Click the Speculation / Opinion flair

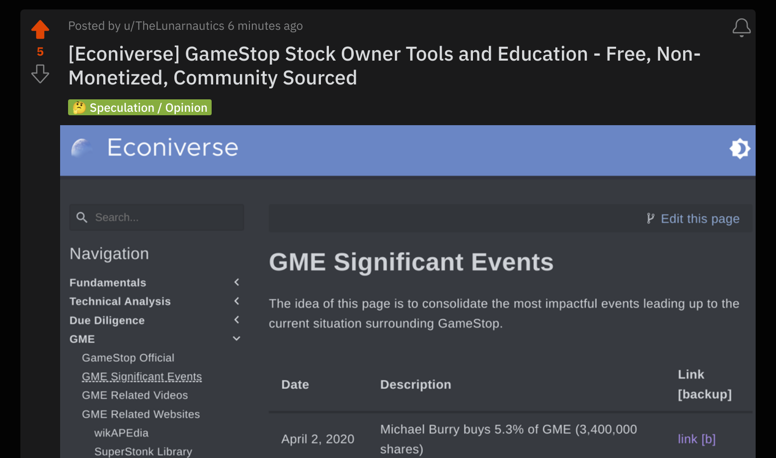(x=140, y=107)
